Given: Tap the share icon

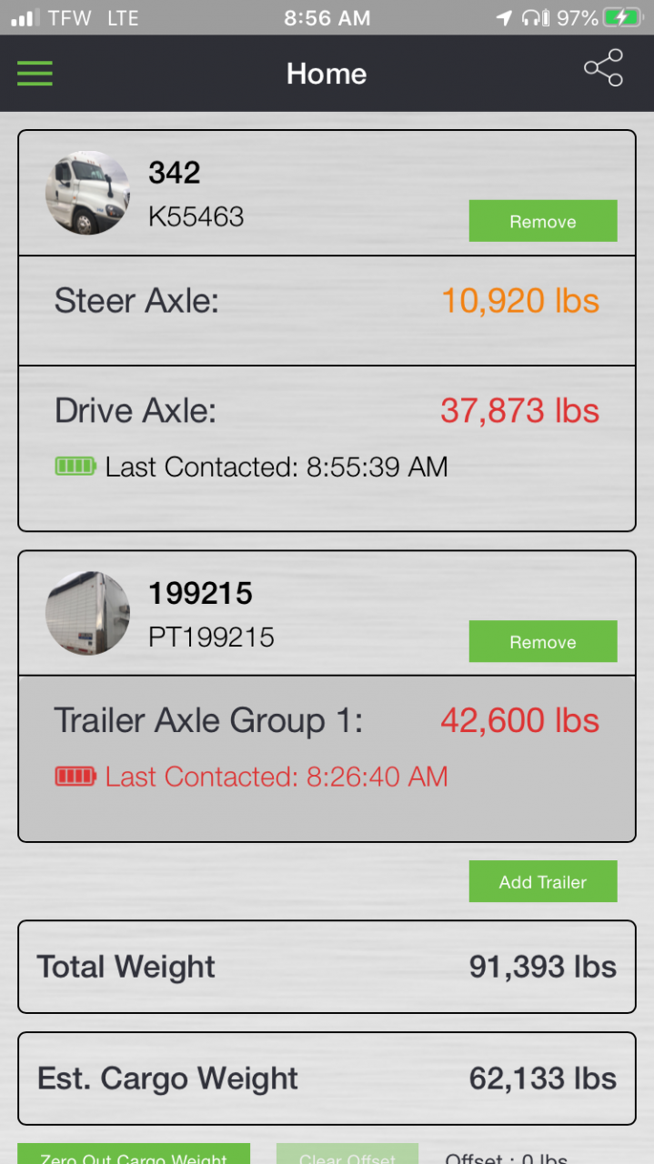Looking at the screenshot, I should coord(603,68).
